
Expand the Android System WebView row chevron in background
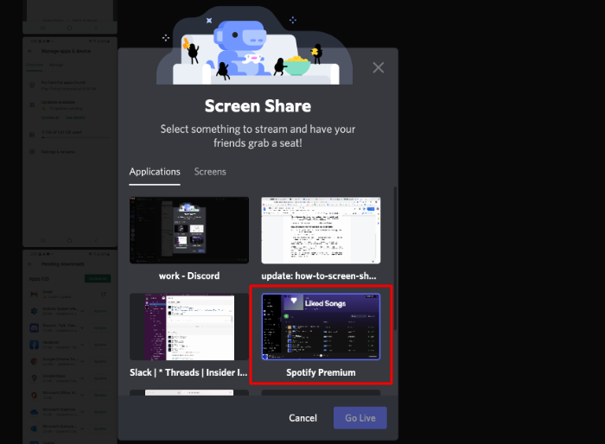click(82, 311)
